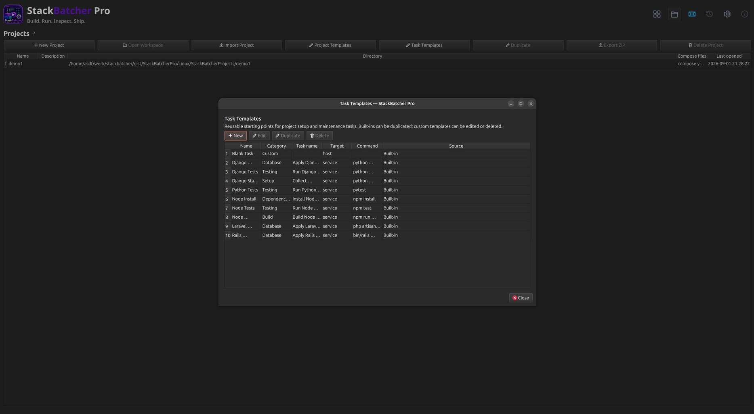754x414 pixels.
Task: Click the Last opened column header
Action: 729,56
